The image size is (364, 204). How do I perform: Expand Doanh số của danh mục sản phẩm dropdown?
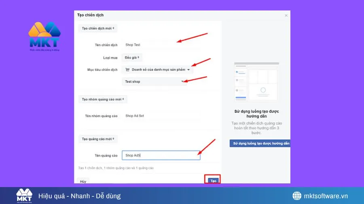click(157, 70)
